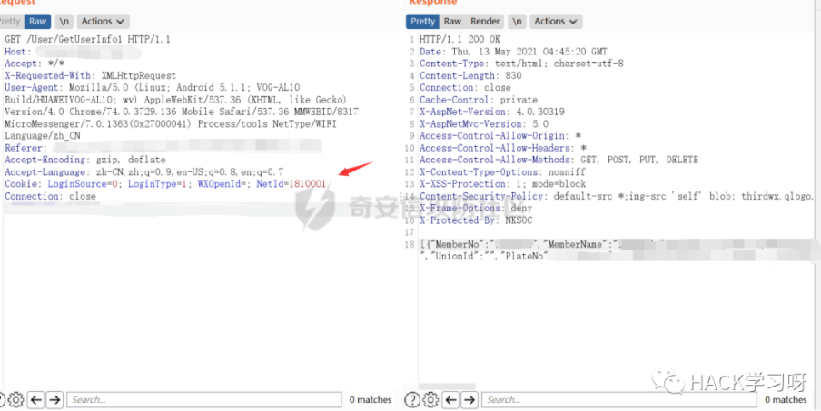Click the MemberNo JSON body line

click(618, 244)
